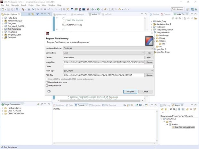Viewport: 199px width, 149px height.
Task: Click the help question mark icon
Action: click(49, 91)
